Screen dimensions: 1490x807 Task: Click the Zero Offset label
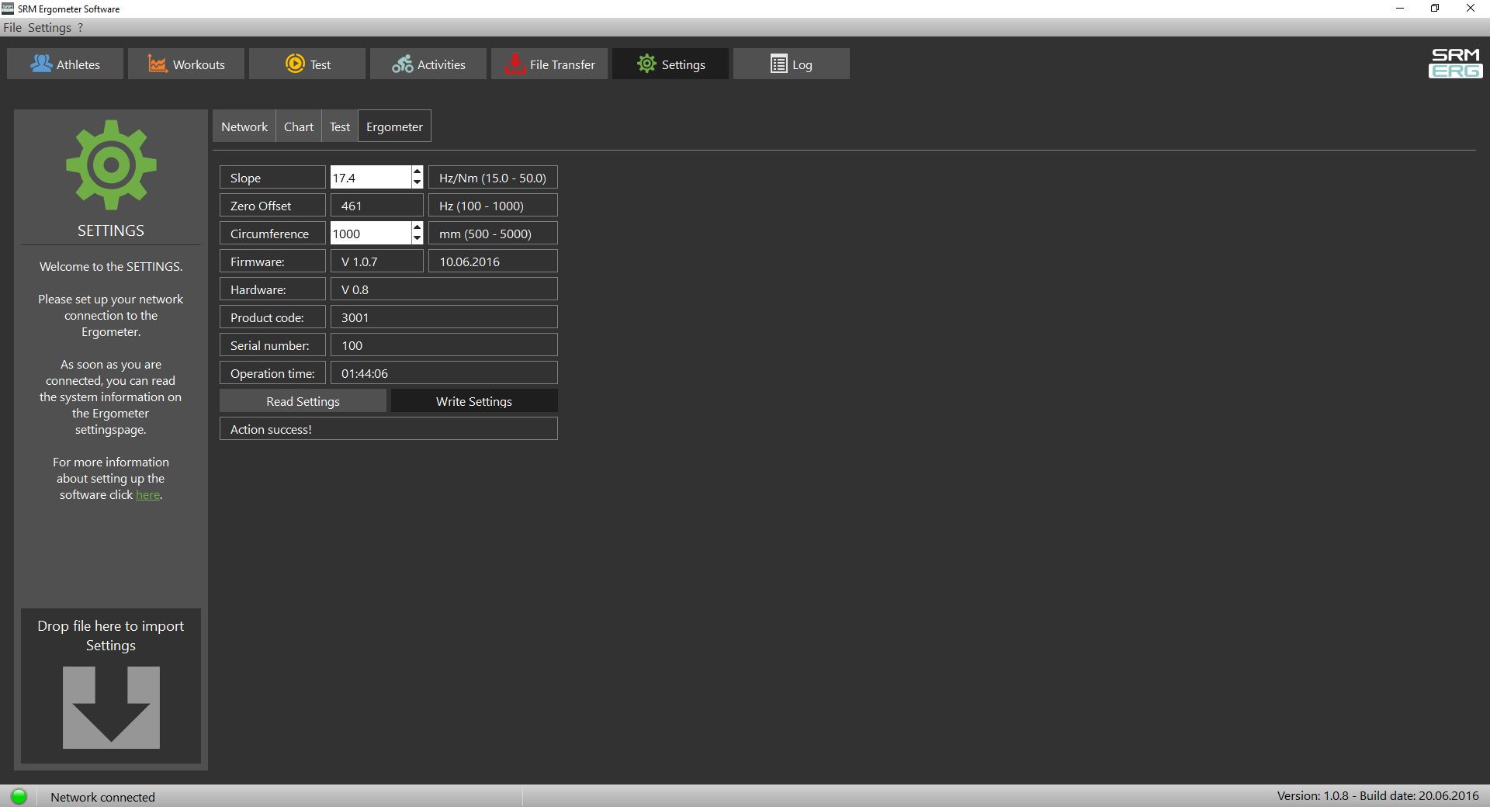(272, 206)
